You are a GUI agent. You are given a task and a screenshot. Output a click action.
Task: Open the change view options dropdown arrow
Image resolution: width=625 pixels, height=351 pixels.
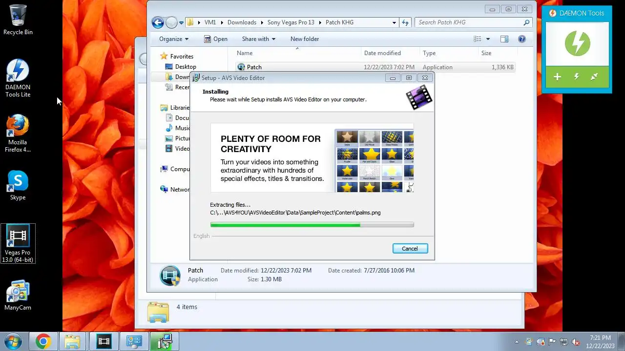point(488,39)
